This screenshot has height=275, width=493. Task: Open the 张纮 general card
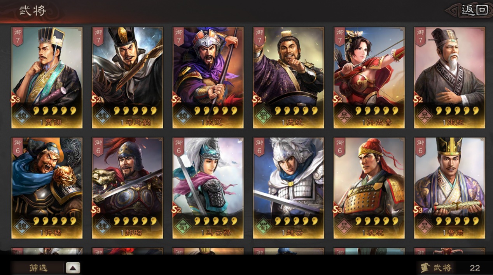coord(449,78)
